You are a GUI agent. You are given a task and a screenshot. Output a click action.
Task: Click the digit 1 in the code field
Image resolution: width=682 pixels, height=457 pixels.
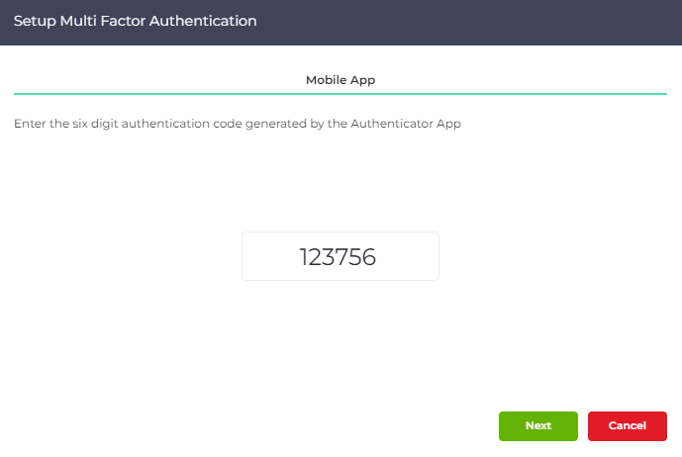point(304,256)
